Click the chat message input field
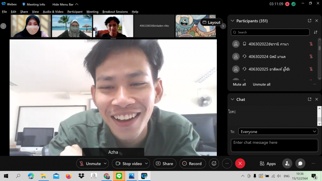The width and height of the screenshot is (322, 181). (274, 145)
